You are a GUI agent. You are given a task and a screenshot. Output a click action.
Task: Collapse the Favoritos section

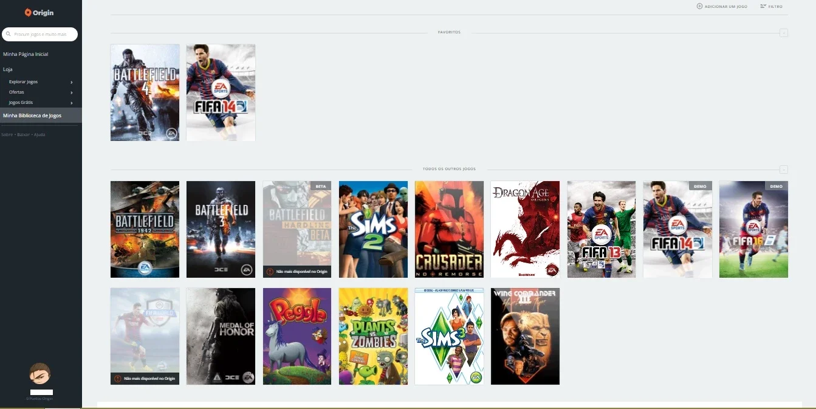pos(784,32)
